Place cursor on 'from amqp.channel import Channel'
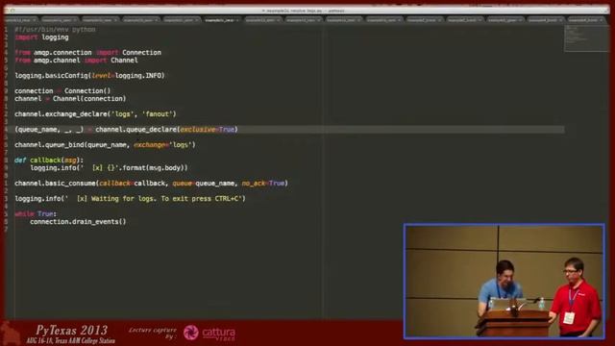The height and width of the screenshot is (346, 615). [x=76, y=61]
